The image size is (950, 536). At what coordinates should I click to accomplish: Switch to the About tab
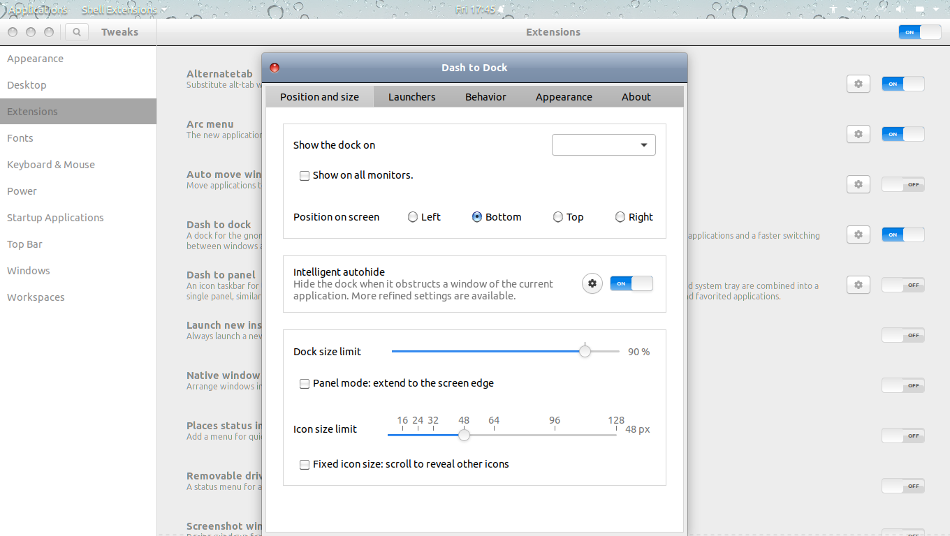[x=636, y=97]
